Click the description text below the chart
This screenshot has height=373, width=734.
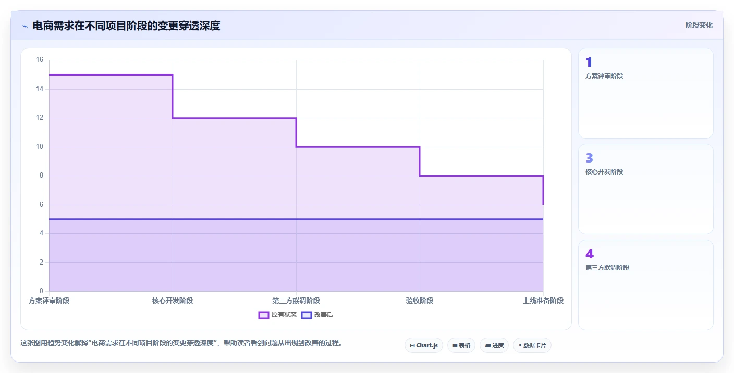click(181, 343)
